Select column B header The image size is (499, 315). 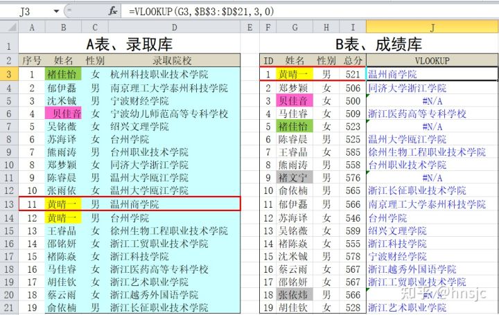click(x=63, y=27)
